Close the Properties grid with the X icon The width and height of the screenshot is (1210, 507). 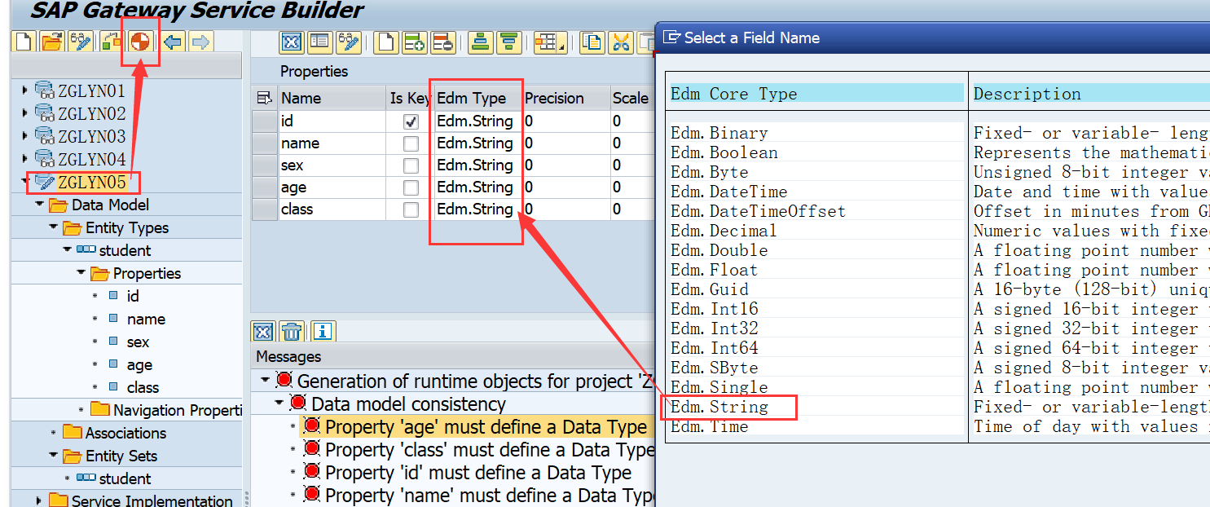[292, 42]
